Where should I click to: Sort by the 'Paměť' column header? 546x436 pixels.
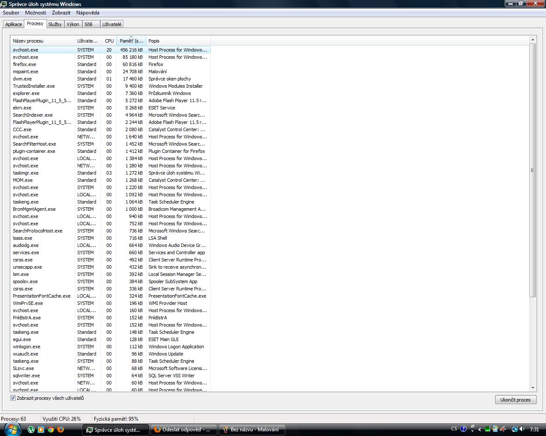coord(131,41)
